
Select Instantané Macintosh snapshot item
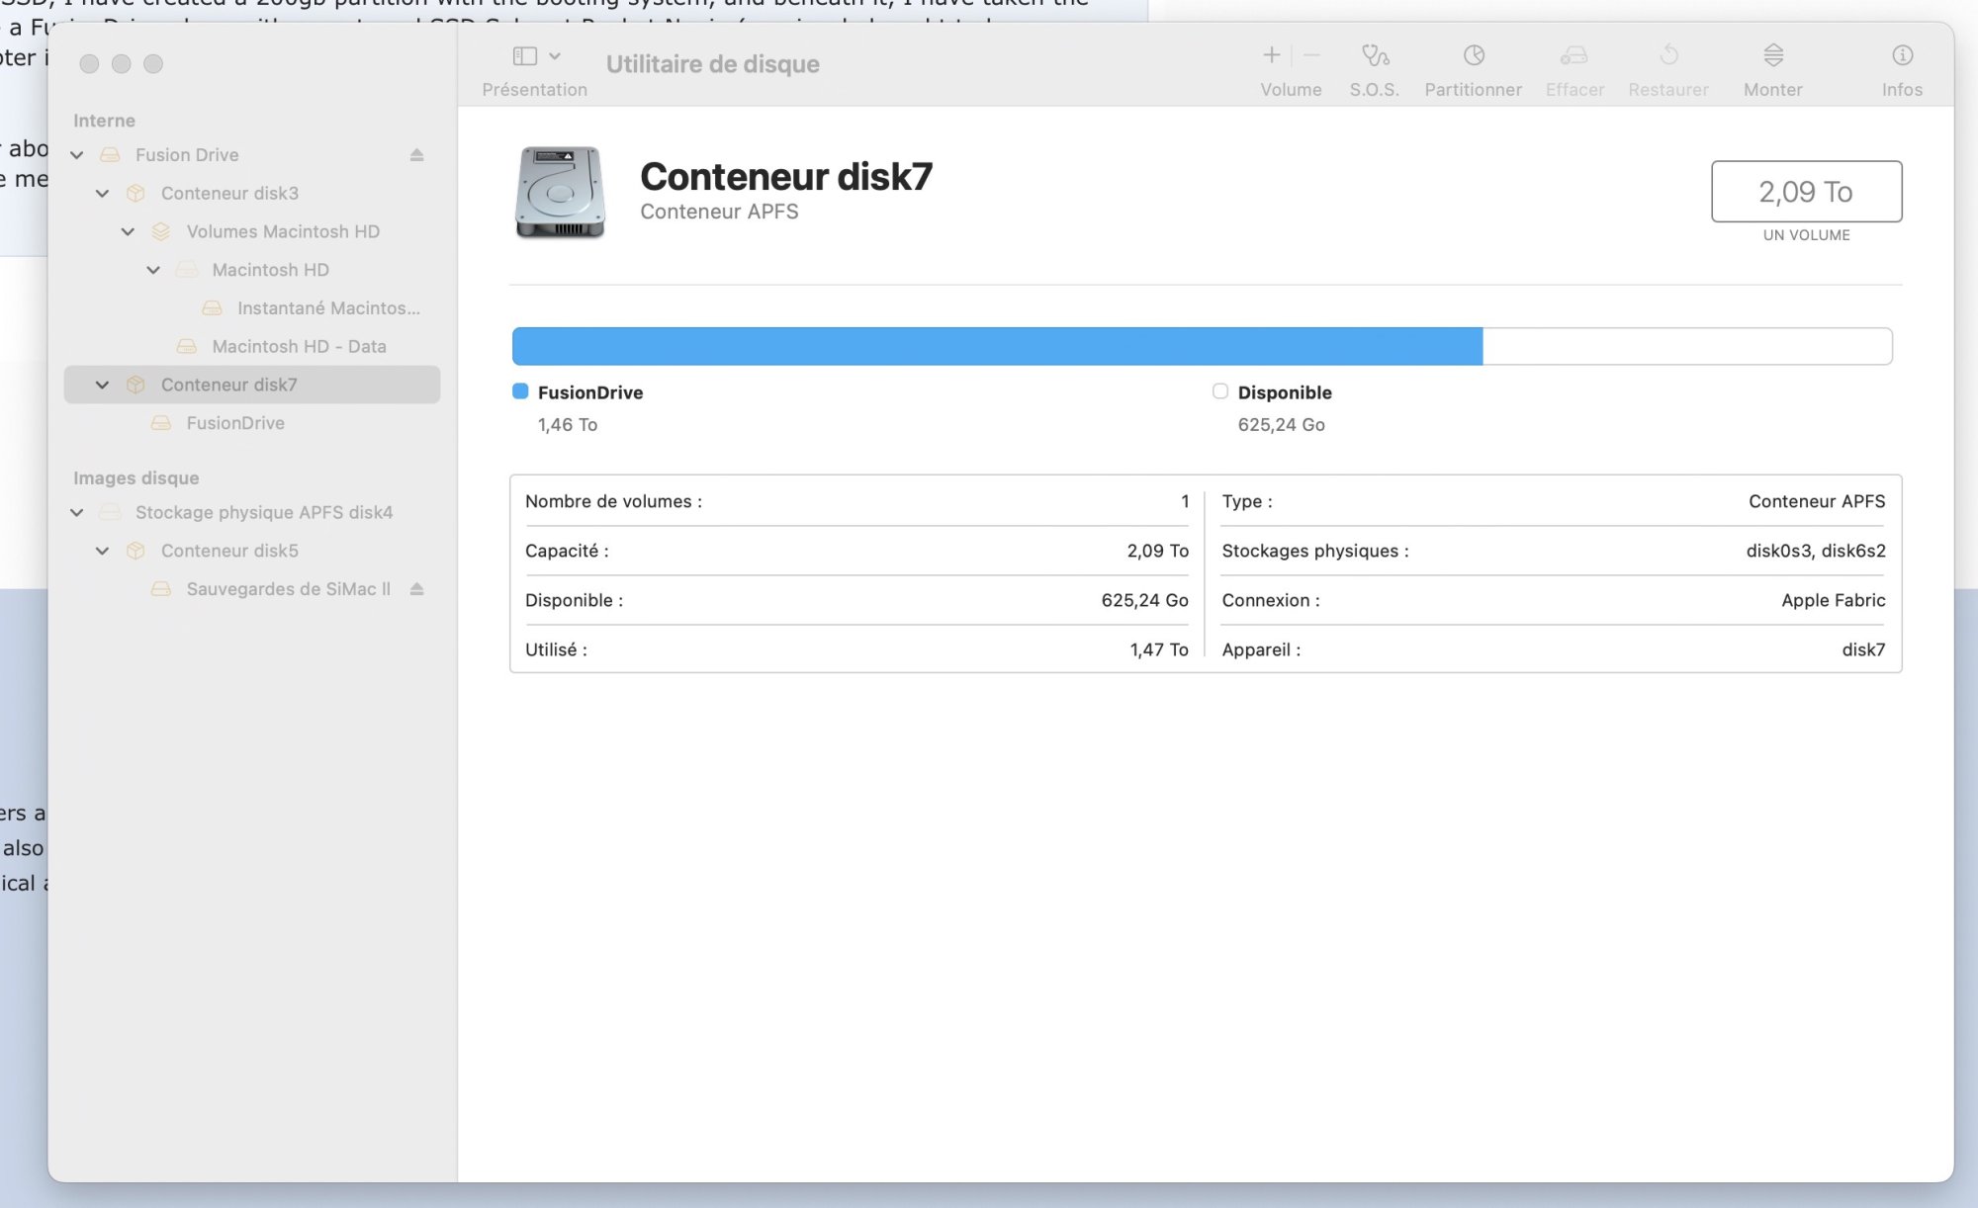[328, 308]
